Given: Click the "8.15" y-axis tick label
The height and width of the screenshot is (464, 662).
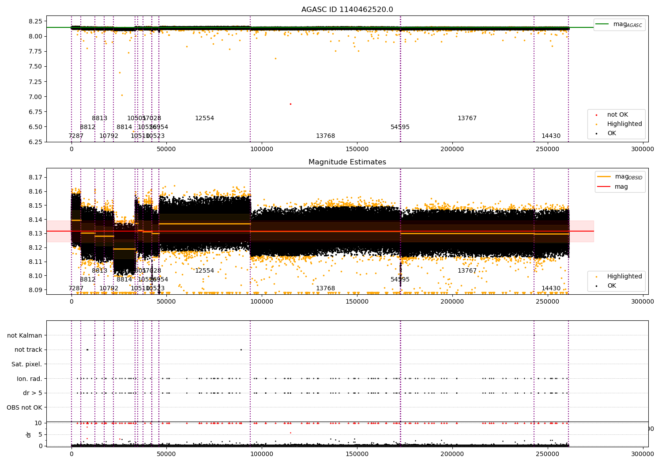Looking at the screenshot, I should click(x=35, y=205).
